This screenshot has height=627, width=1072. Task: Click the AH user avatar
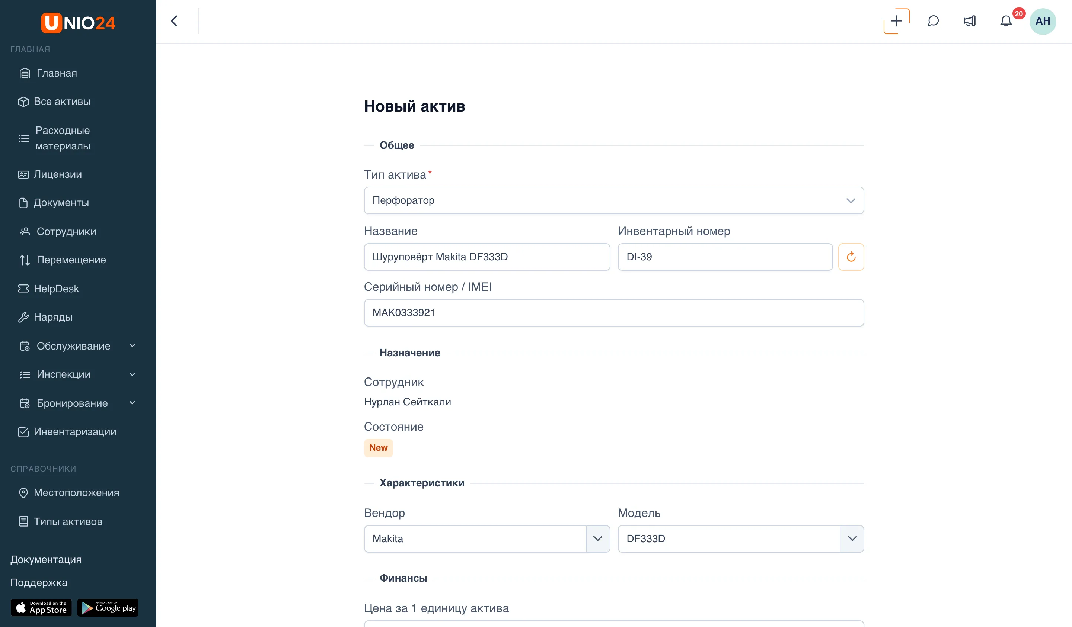(1042, 21)
